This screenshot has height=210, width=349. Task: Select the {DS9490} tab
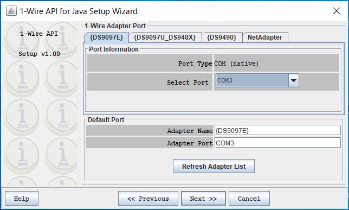click(x=222, y=37)
